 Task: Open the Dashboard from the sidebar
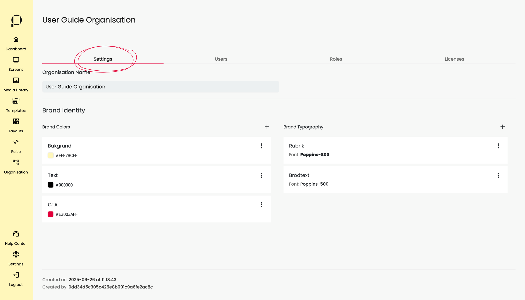pyautogui.click(x=16, y=39)
